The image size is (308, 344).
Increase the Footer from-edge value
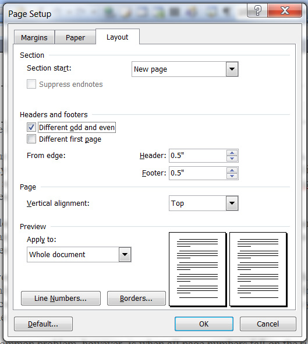[x=232, y=170]
